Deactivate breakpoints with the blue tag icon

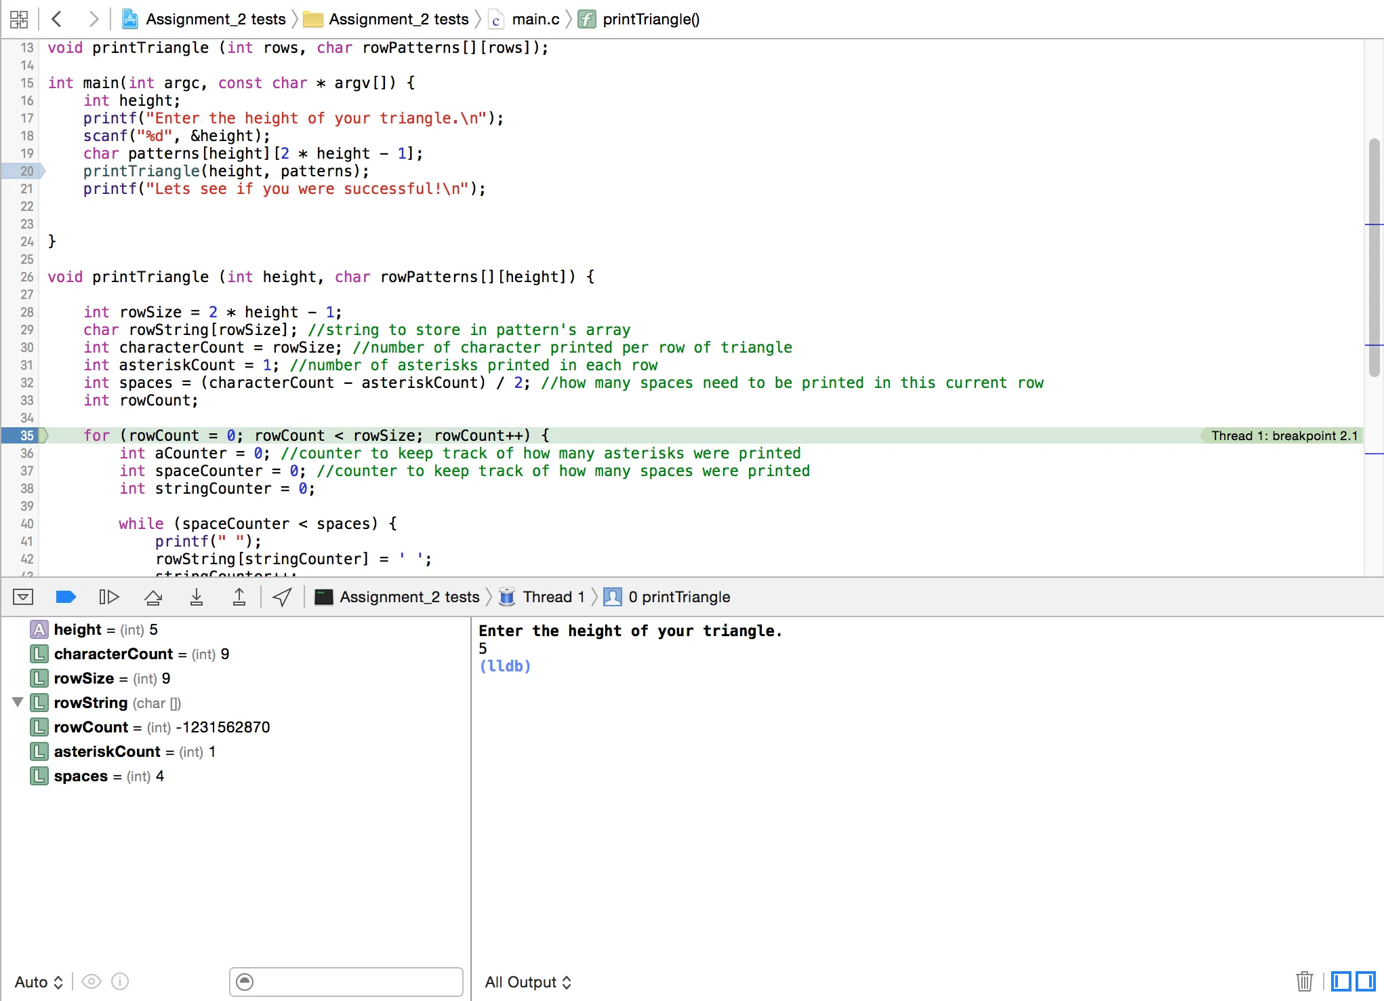(65, 597)
